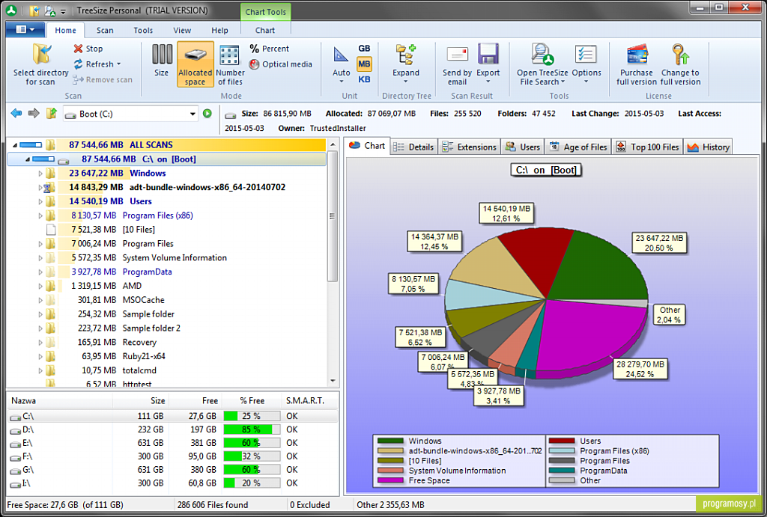
Task: Go back with the blue left arrow
Action: coord(16,114)
